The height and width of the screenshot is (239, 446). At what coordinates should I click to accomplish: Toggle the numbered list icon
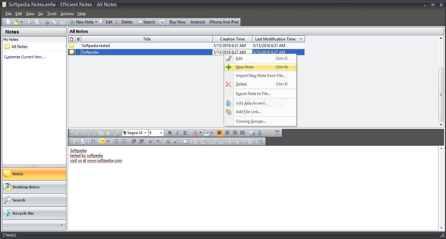tap(124, 141)
